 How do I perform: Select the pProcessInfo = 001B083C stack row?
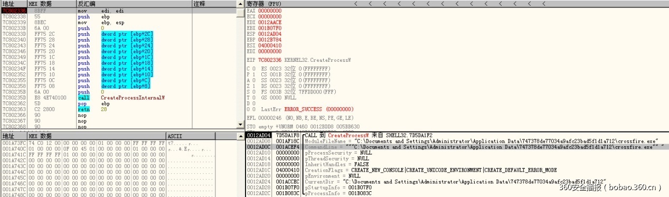tap(457, 193)
